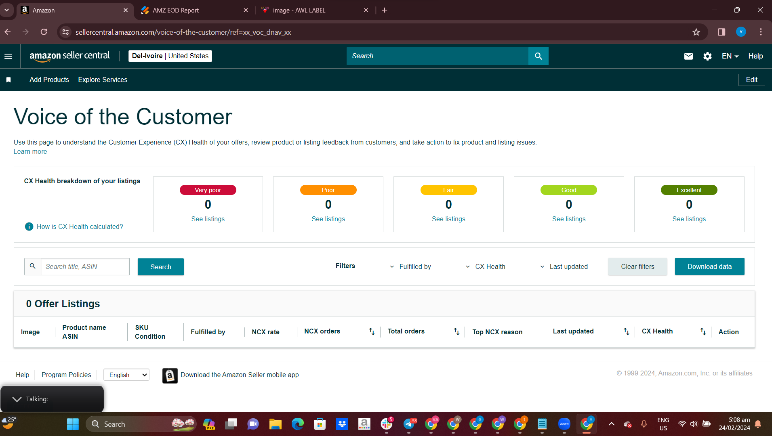This screenshot has width=772, height=436.
Task: Open the messages envelope icon
Action: point(688,56)
